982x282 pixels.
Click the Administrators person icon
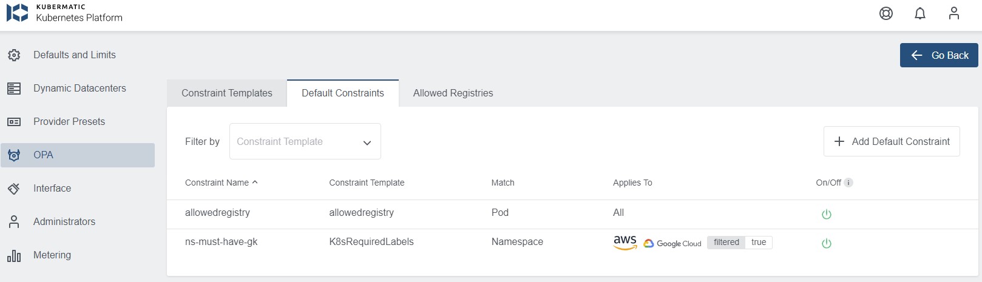click(x=14, y=222)
